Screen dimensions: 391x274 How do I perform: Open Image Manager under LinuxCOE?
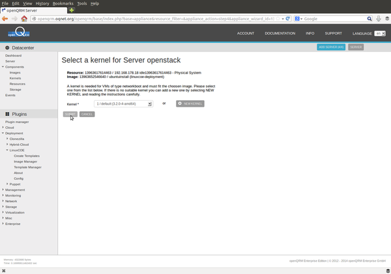coord(25,161)
